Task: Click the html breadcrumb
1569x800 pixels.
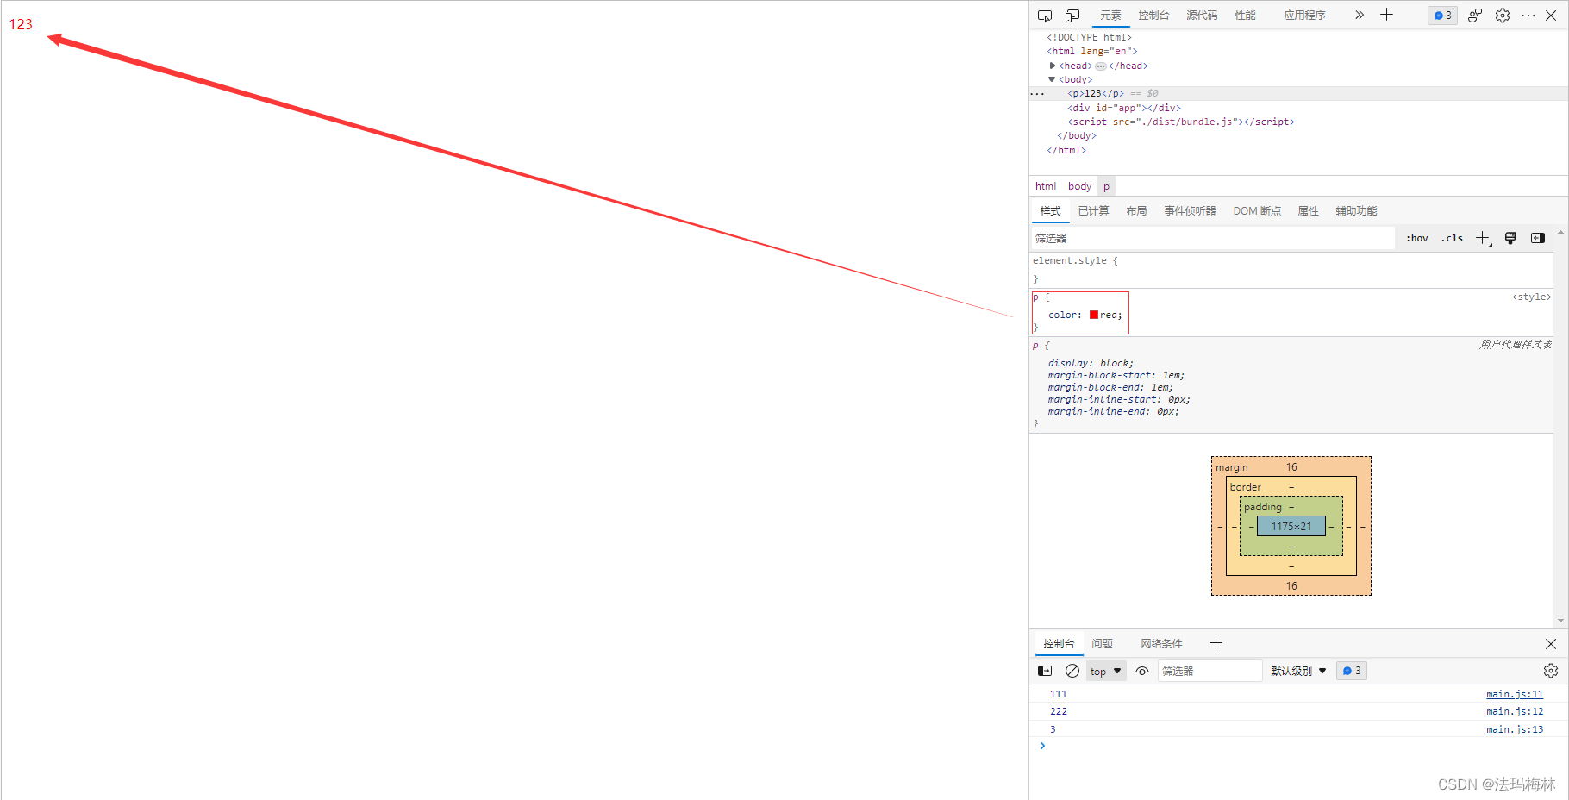Action: [1046, 186]
